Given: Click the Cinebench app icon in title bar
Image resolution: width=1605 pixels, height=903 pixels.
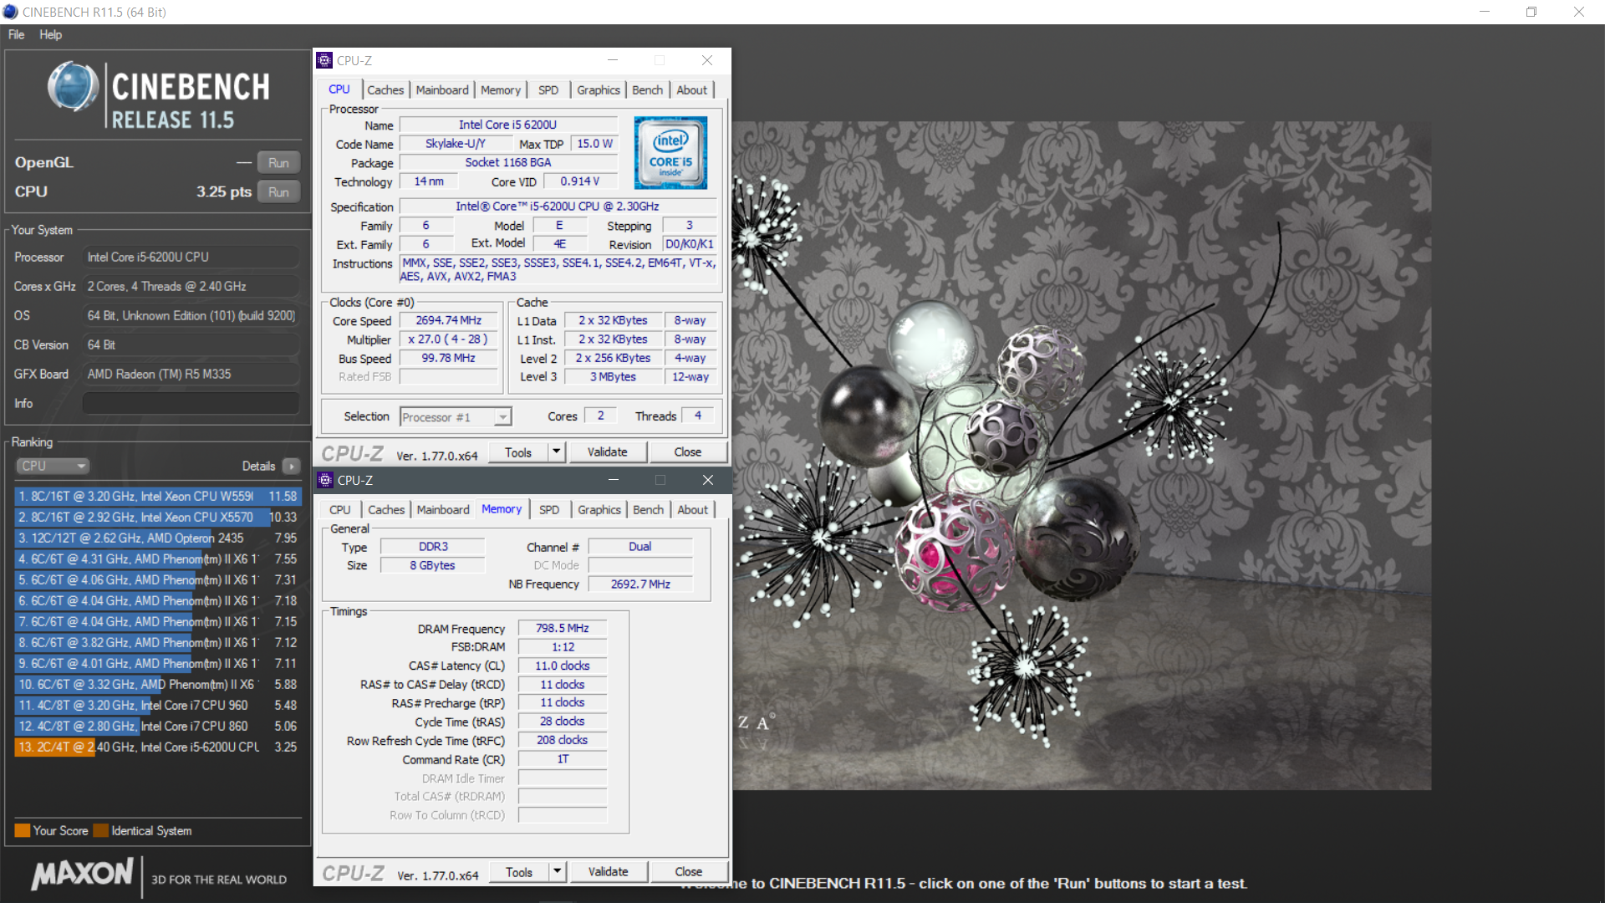Looking at the screenshot, I should [10, 12].
